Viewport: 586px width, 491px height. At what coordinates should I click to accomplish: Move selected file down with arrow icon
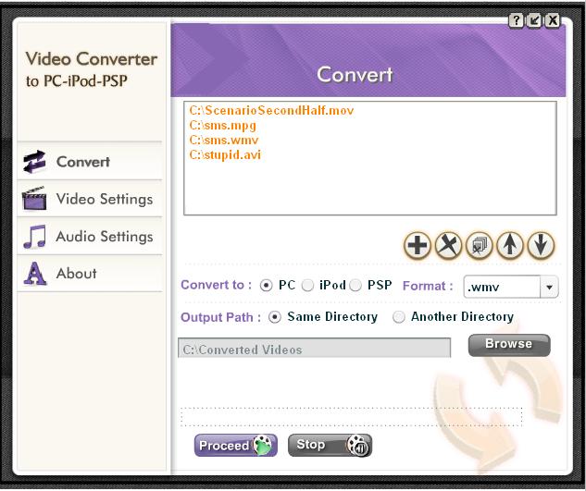(541, 245)
